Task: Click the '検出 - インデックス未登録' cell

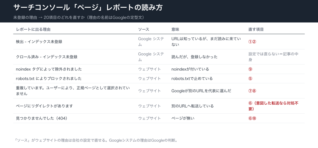Action: pos(39,42)
